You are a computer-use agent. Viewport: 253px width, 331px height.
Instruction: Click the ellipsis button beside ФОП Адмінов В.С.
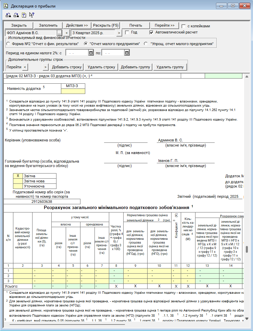coord(59,33)
